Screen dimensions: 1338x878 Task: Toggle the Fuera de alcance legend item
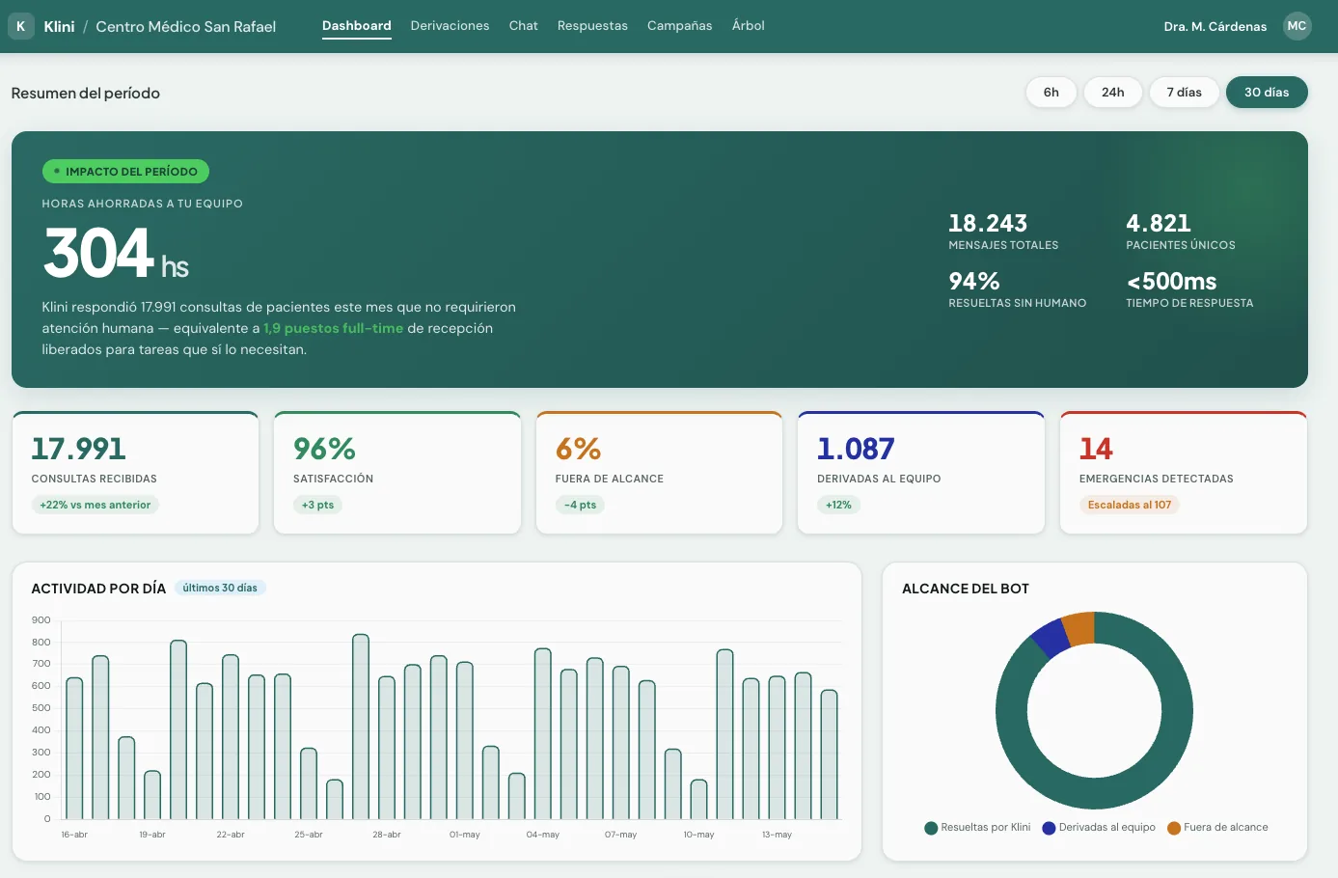[1217, 828]
